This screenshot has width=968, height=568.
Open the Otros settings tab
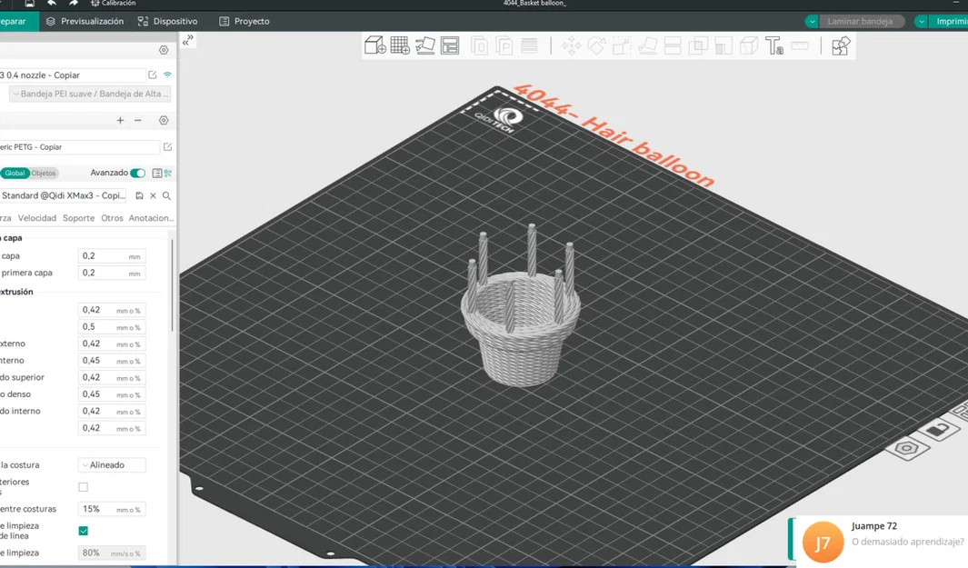(112, 218)
